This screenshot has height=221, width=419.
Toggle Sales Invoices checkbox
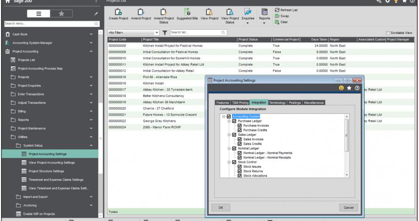pyautogui.click(x=240, y=139)
